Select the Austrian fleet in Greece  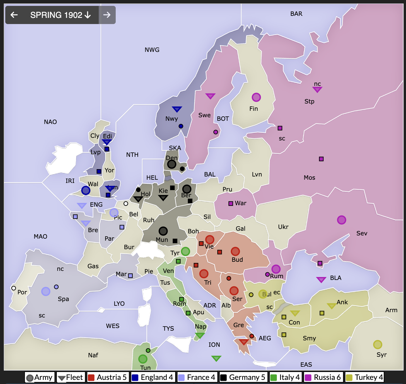(x=244, y=342)
